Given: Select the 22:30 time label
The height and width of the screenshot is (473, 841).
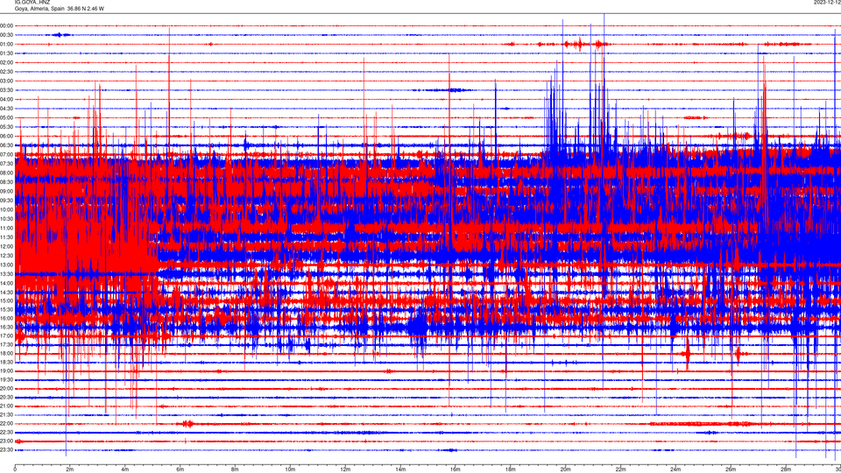Looking at the screenshot, I should coord(6,432).
